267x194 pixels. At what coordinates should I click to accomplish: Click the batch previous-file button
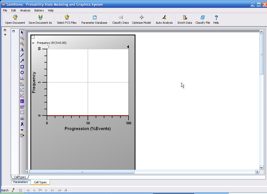[x=34, y=190]
